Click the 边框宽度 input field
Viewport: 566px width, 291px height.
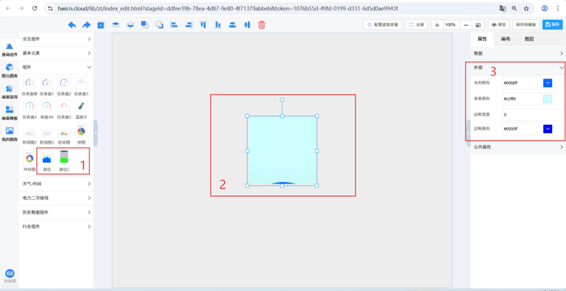(x=531, y=115)
